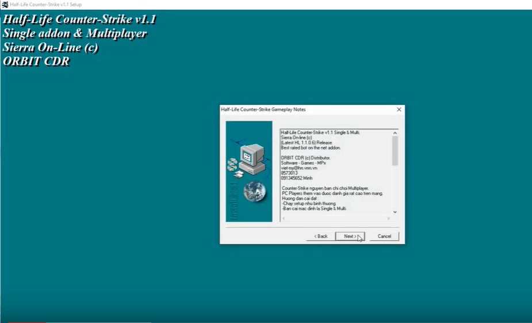Click the 'Sierra On-Line (c)' banner text
The height and width of the screenshot is (323, 532).
pyautogui.click(x=51, y=48)
